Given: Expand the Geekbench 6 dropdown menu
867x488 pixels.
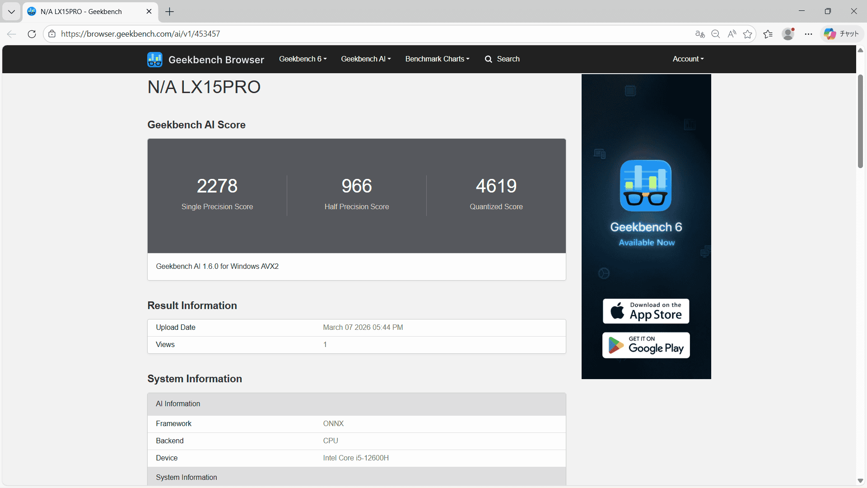Looking at the screenshot, I should click(x=302, y=59).
